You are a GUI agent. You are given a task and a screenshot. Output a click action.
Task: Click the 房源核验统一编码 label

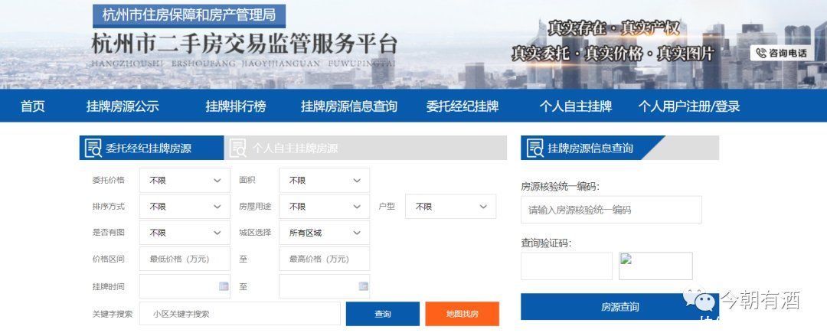point(560,186)
